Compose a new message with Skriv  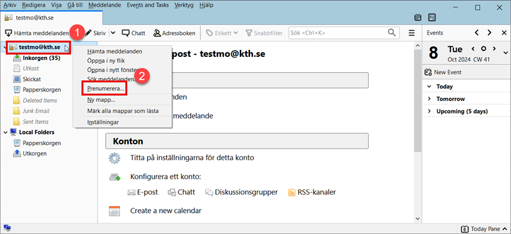[x=96, y=33]
